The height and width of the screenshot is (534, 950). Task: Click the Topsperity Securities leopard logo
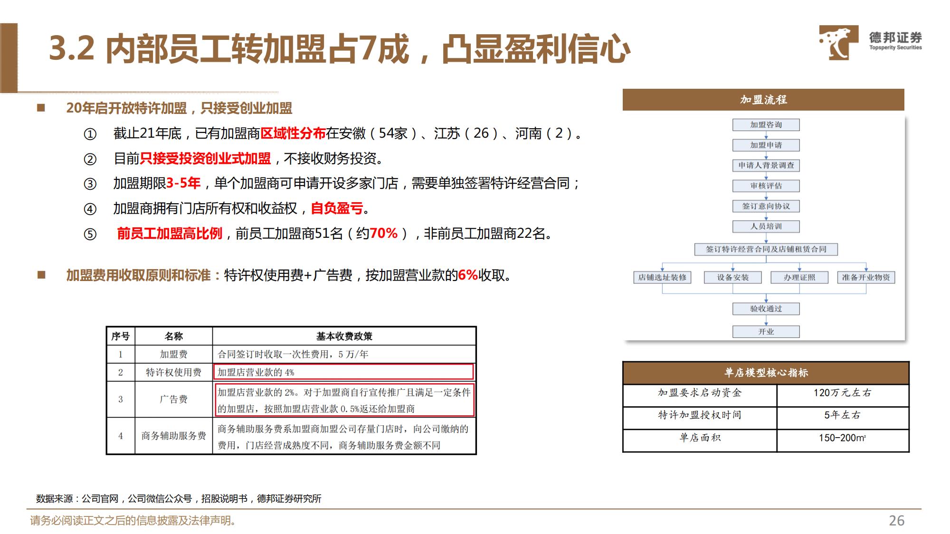point(838,43)
